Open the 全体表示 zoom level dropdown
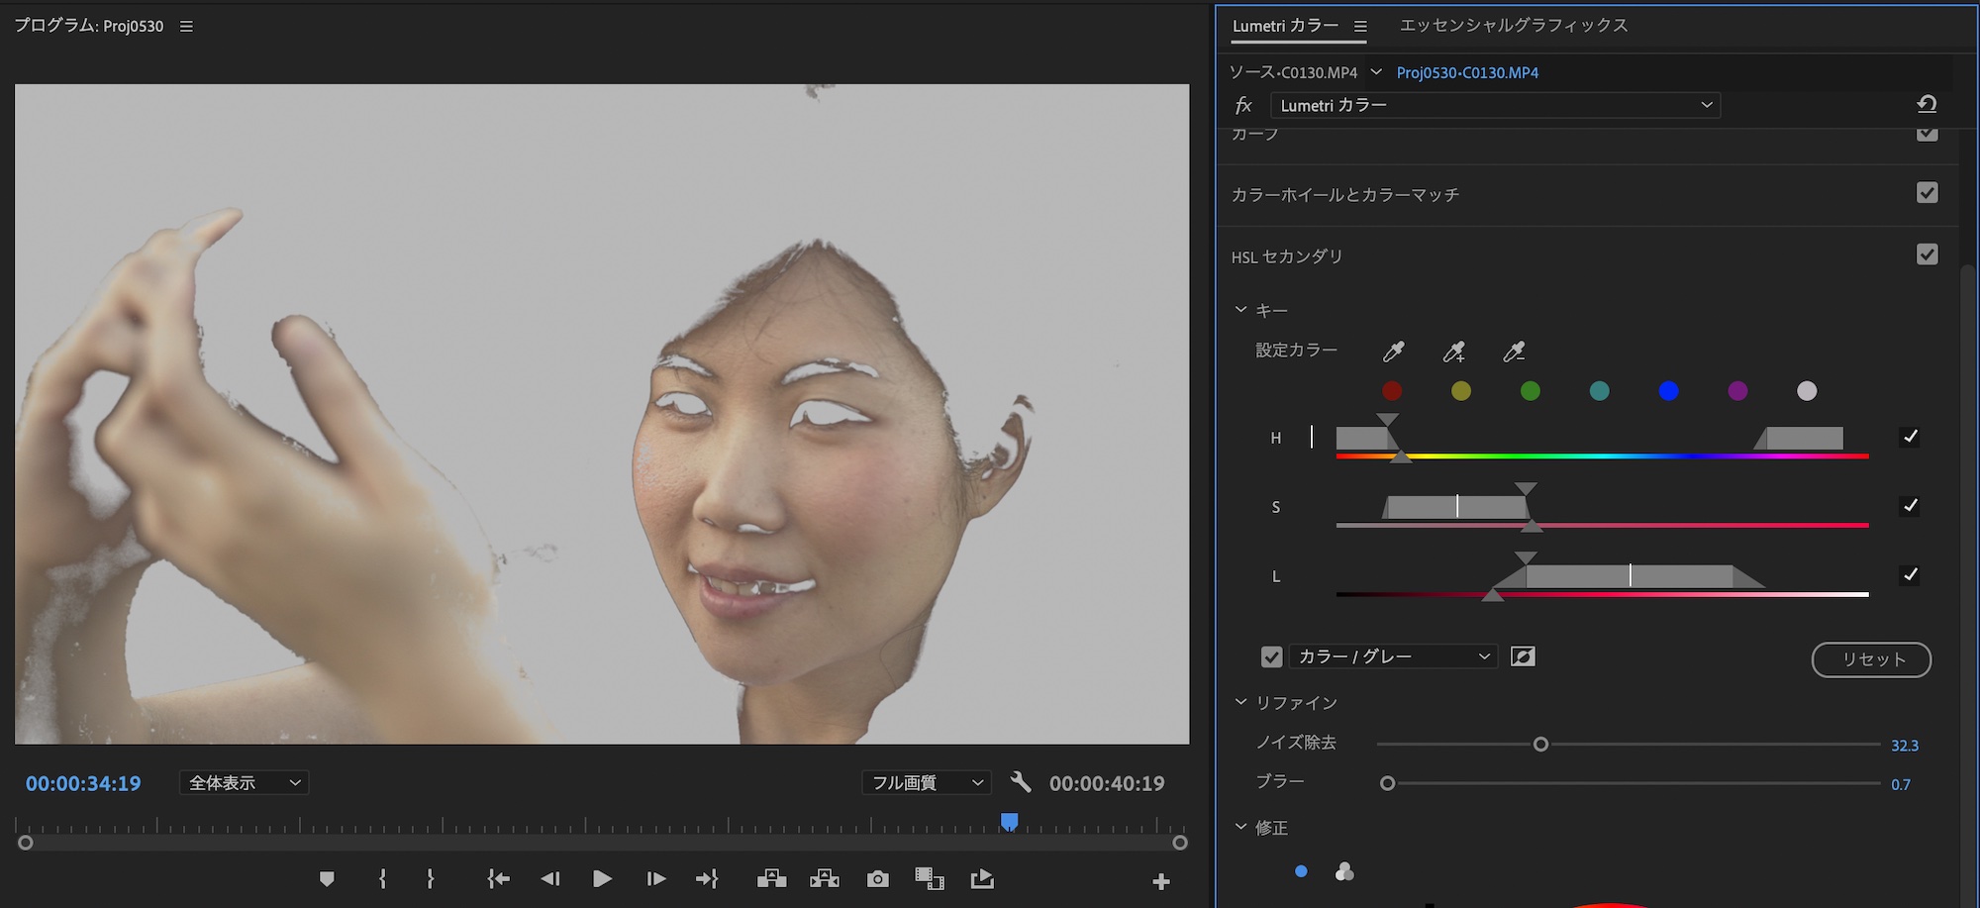 coord(244,782)
